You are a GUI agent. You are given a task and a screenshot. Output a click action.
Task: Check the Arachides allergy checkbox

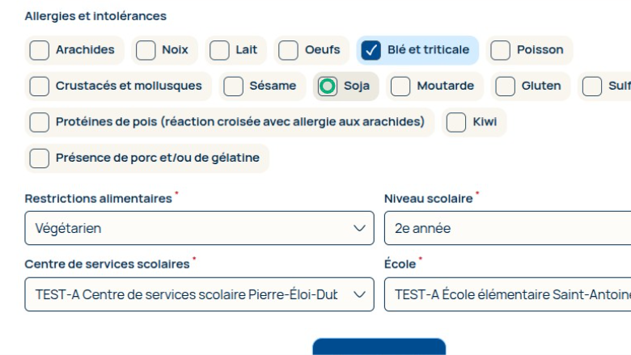(40, 50)
